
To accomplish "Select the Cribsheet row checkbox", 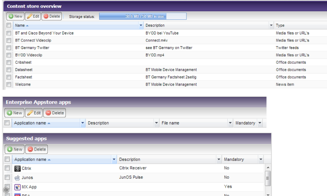I will coord(9,62).
